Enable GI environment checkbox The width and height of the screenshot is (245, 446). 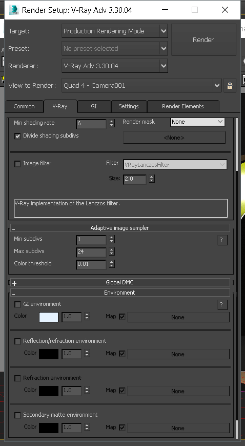(17, 304)
